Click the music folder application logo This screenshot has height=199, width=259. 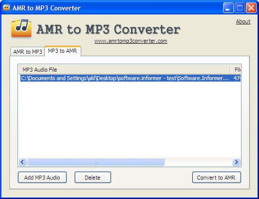[x=21, y=28]
